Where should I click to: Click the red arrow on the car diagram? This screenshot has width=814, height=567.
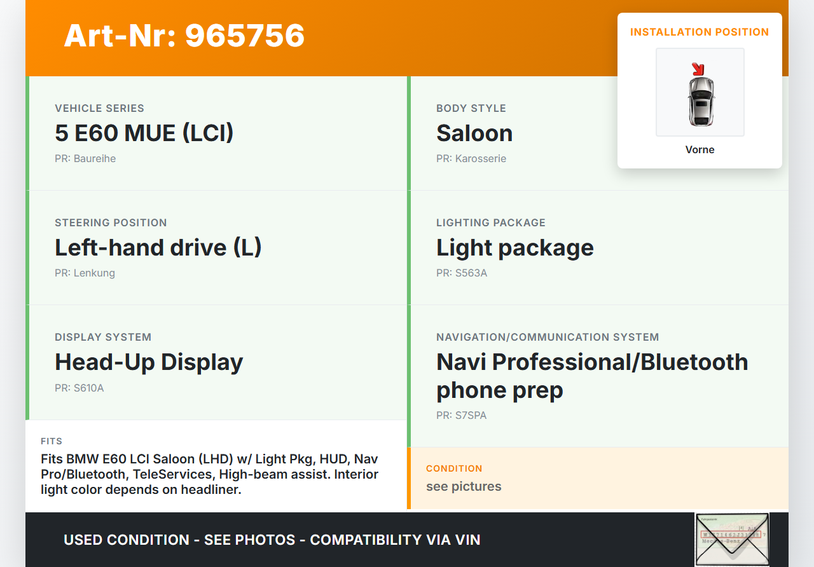(698, 69)
